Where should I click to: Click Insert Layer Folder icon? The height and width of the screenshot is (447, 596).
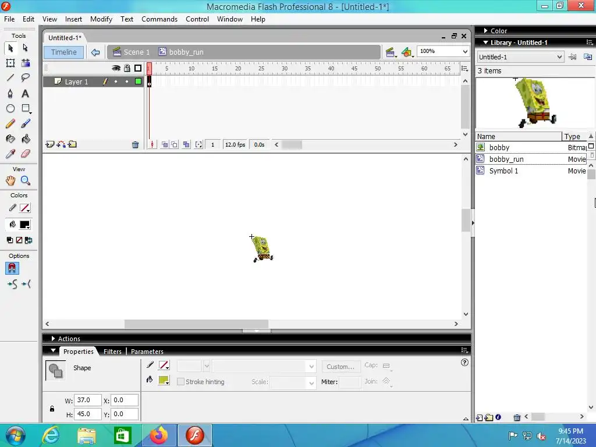pyautogui.click(x=72, y=144)
